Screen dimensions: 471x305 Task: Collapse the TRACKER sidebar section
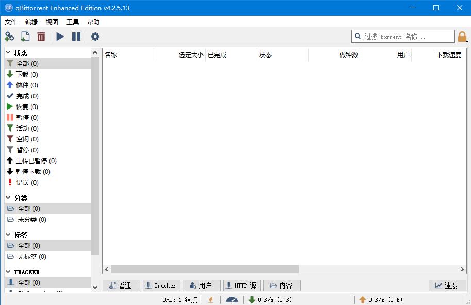click(x=8, y=272)
